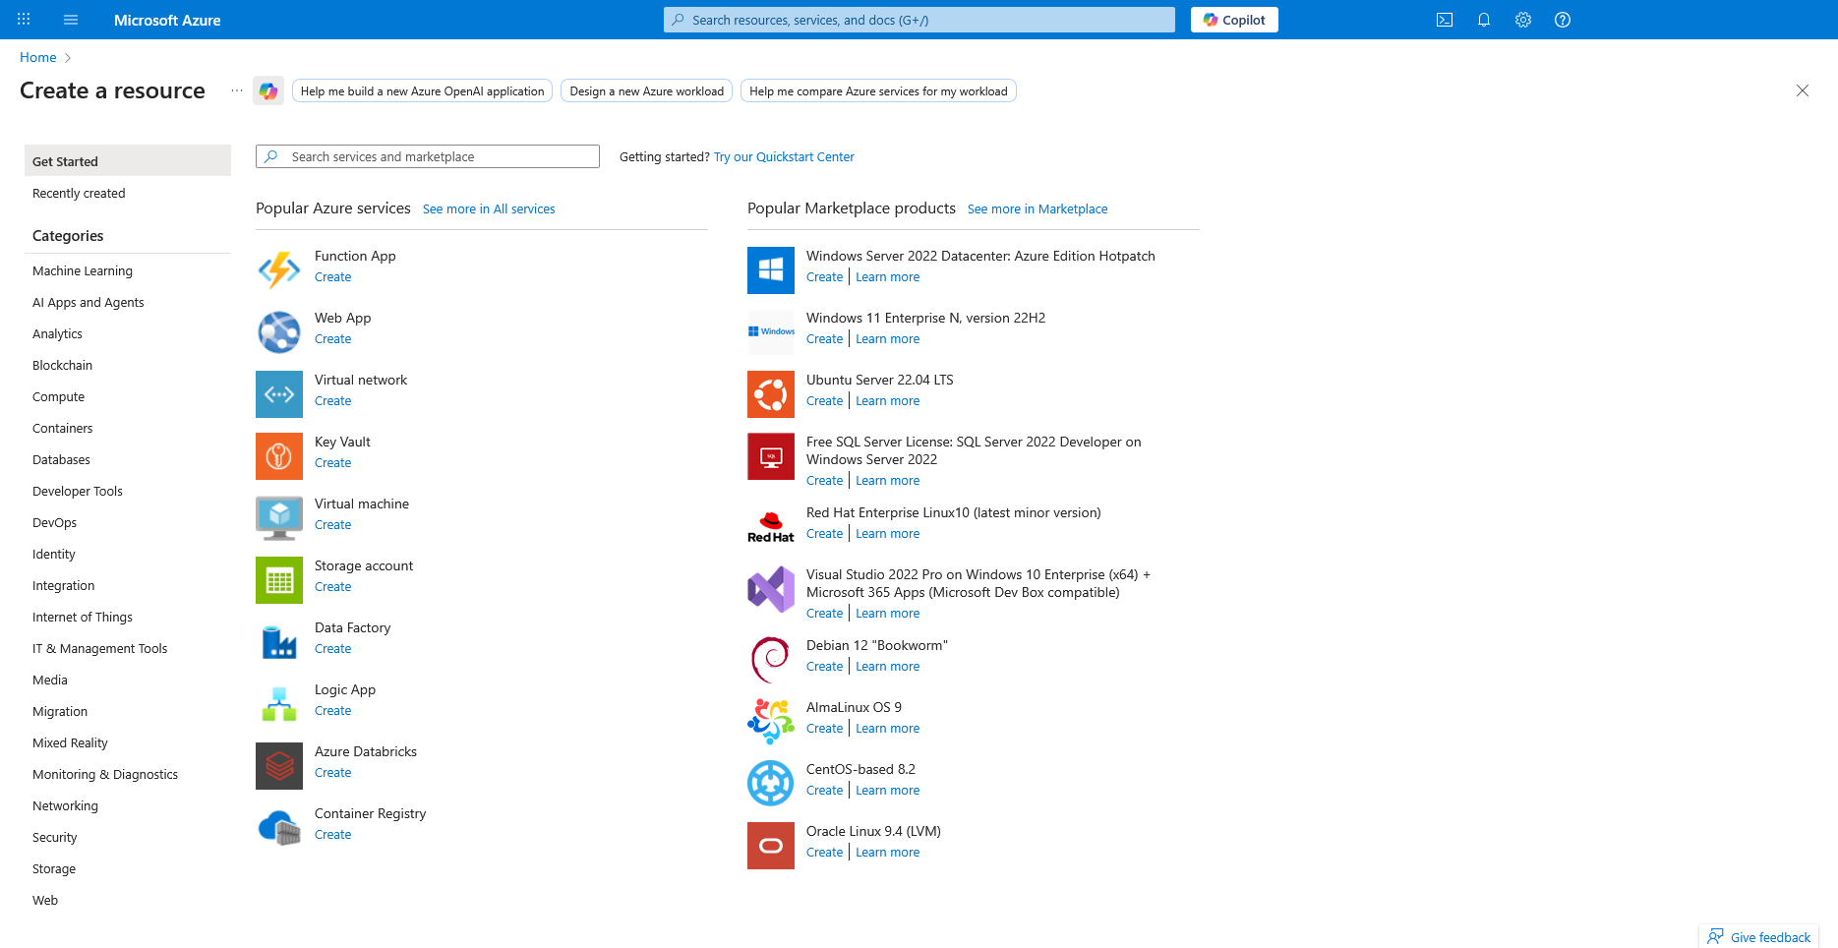Click the Ubuntu Server 22.04 LTS icon

[771, 394]
